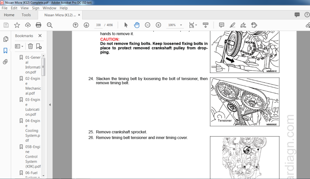Zoom out with the minus icon
310x179 pixels.
click(x=148, y=25)
